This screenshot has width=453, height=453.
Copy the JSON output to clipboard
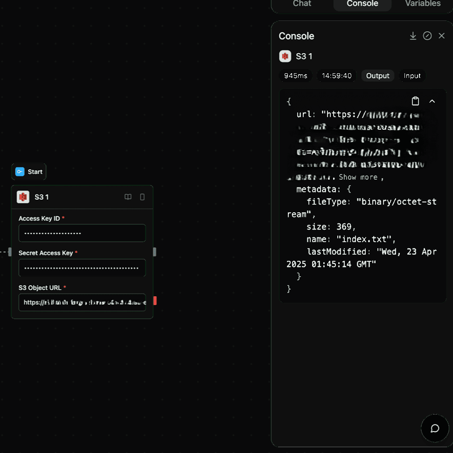415,101
